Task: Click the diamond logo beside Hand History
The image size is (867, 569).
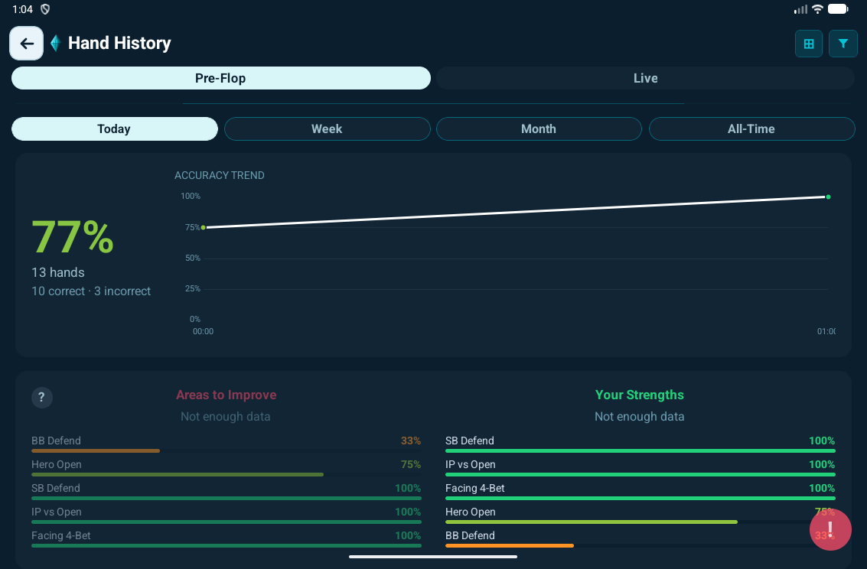Action: click(55, 44)
